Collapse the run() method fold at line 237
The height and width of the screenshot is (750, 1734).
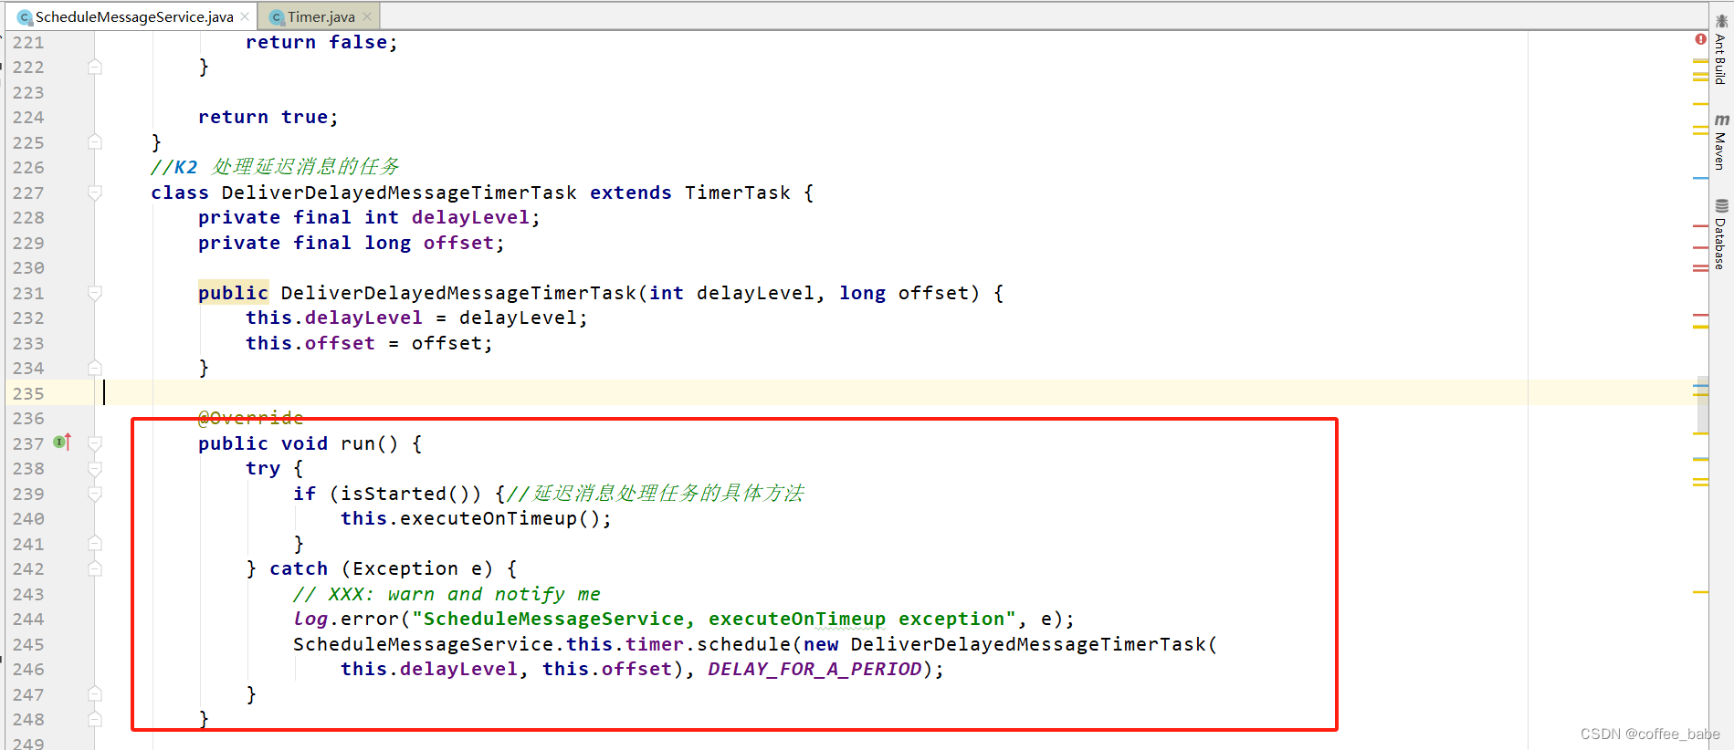[x=95, y=443]
